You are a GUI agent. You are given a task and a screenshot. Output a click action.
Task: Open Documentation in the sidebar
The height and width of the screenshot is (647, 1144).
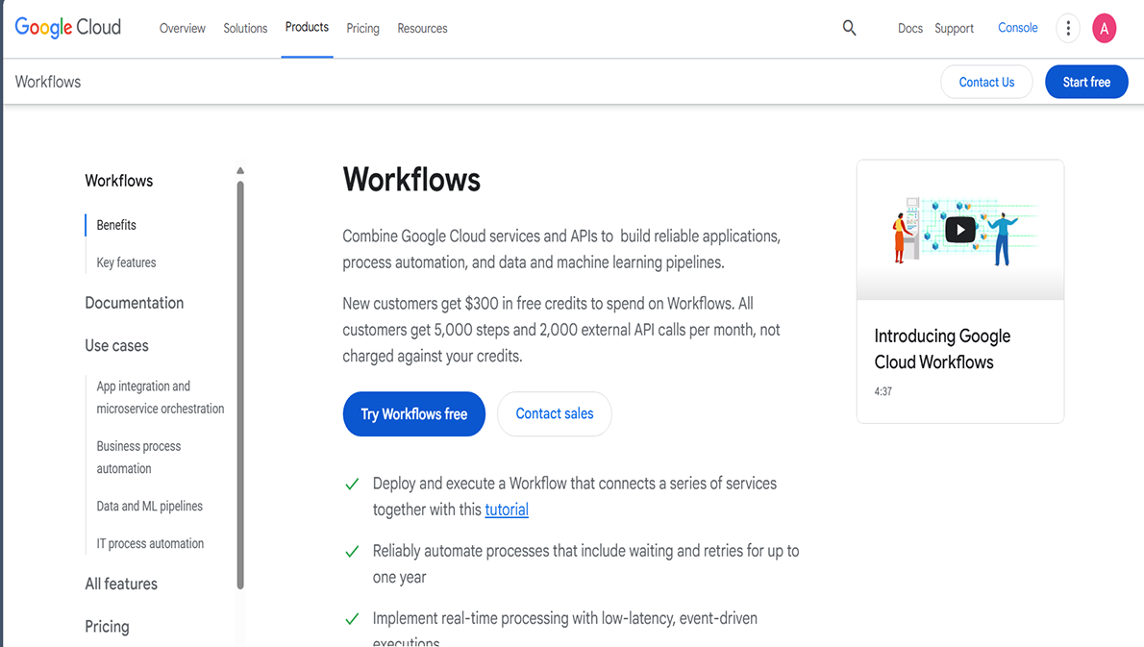tap(135, 303)
